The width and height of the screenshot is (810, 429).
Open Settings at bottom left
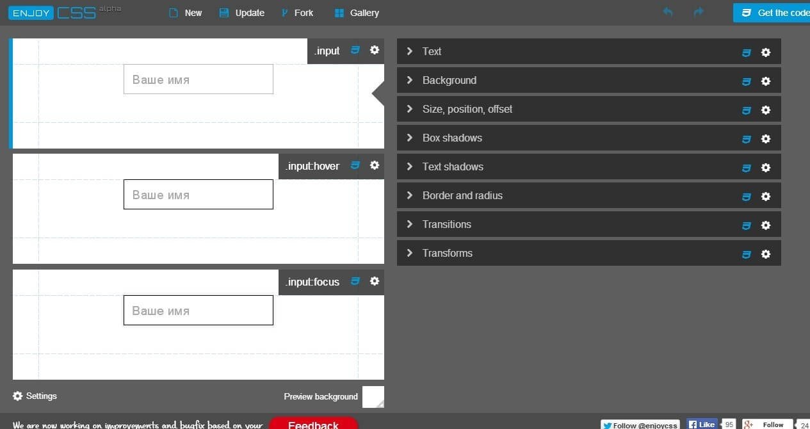35,396
